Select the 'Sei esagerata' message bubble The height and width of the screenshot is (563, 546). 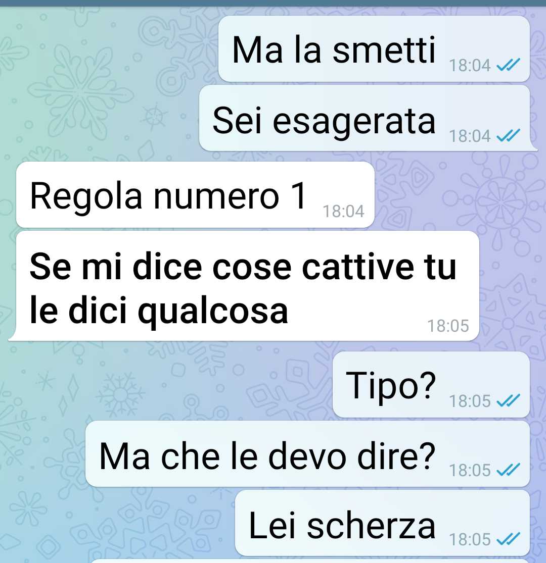click(x=367, y=118)
